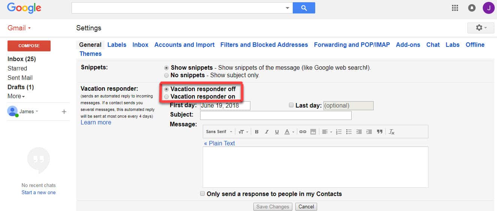Image resolution: width=497 pixels, height=211 pixels.
Task: Open the Google apps grid
Action: [455, 8]
